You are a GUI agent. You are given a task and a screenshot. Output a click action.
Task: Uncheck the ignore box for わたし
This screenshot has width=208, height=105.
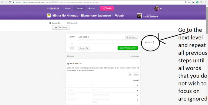[138, 86]
